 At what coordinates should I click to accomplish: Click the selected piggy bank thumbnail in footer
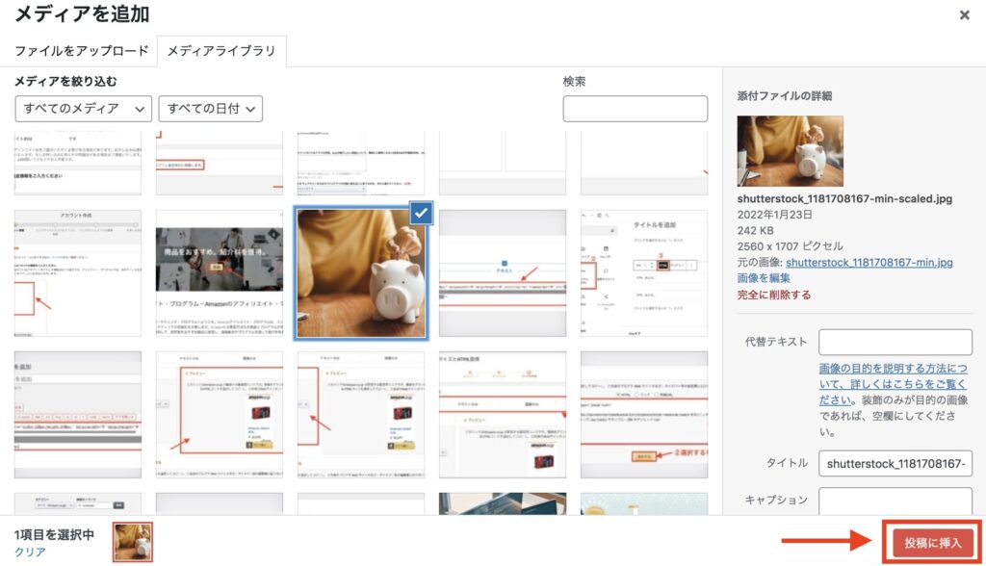[x=133, y=542]
